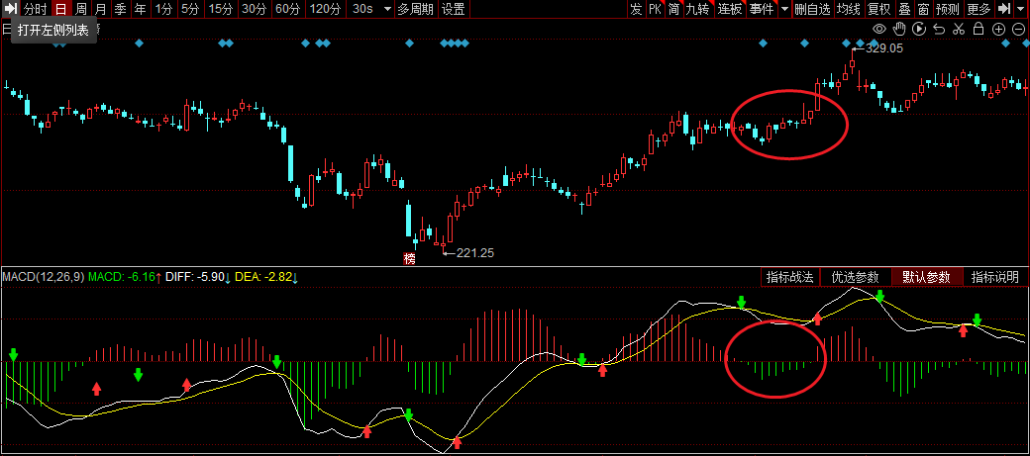Zoom in with the plus icon
Image resolution: width=1030 pixels, height=456 pixels.
point(998,29)
